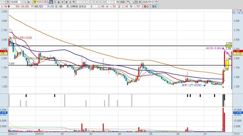Click the LC:71.50 label
243x136 pixels.
click(237, 10)
